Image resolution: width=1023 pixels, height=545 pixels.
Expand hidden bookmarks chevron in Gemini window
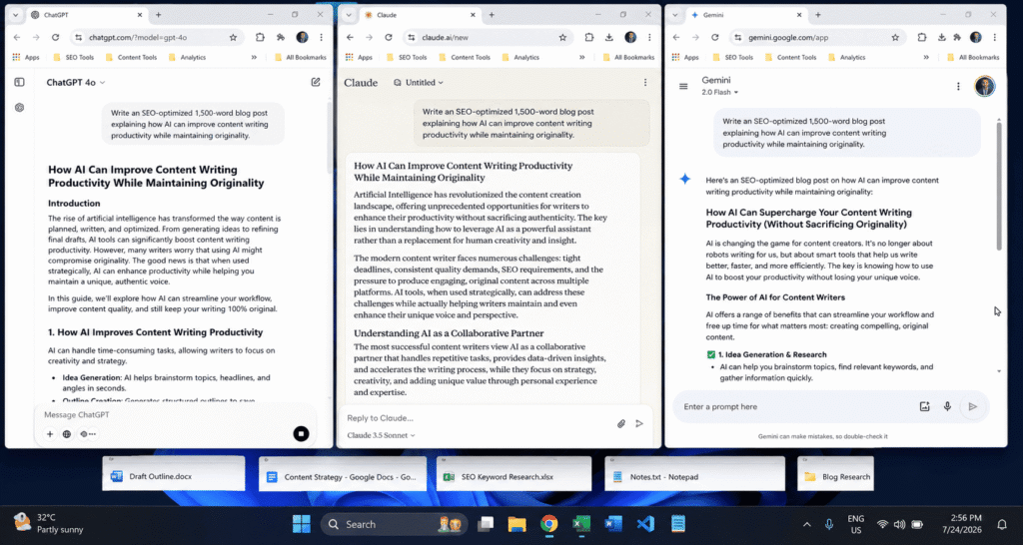click(926, 57)
